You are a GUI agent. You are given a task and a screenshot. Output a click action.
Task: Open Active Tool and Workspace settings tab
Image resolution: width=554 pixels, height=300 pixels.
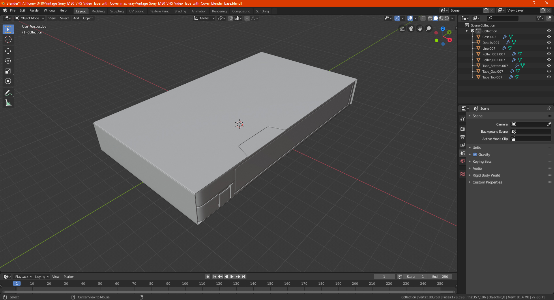pos(463,118)
